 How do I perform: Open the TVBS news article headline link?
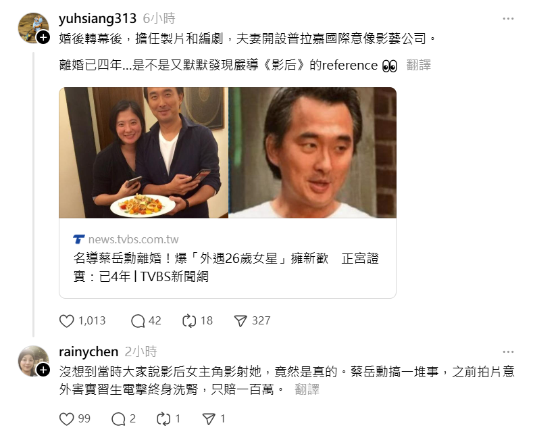point(226,267)
